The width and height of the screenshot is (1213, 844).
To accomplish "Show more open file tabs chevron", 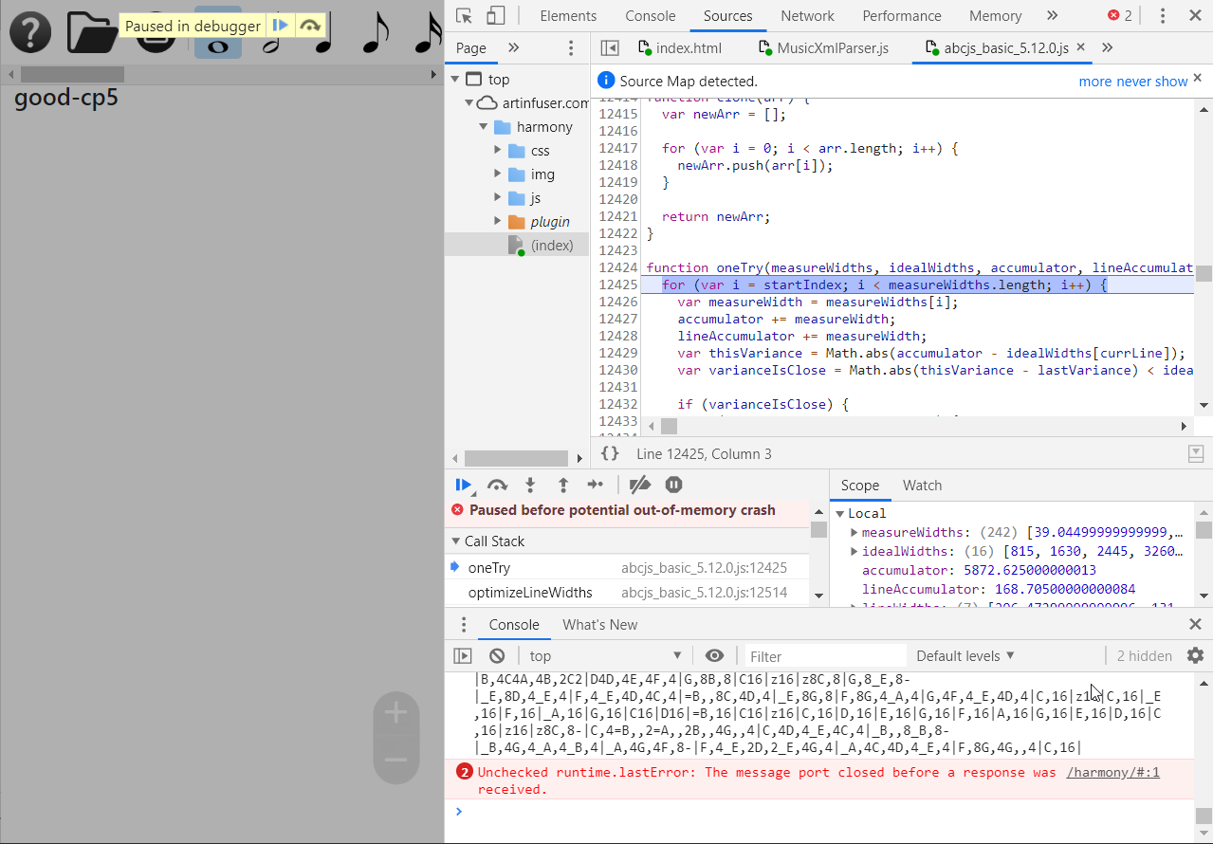I will 1107,47.
